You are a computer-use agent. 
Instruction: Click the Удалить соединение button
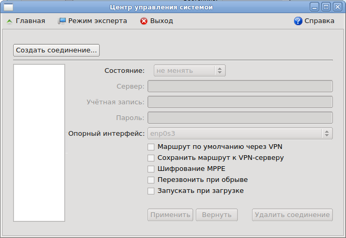(292, 215)
